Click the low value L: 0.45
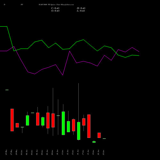 [81, 11]
